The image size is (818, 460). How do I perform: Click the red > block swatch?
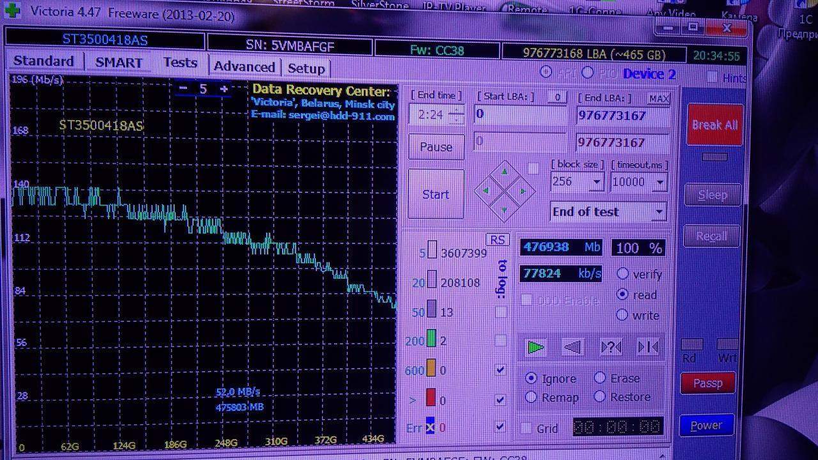pos(431,399)
